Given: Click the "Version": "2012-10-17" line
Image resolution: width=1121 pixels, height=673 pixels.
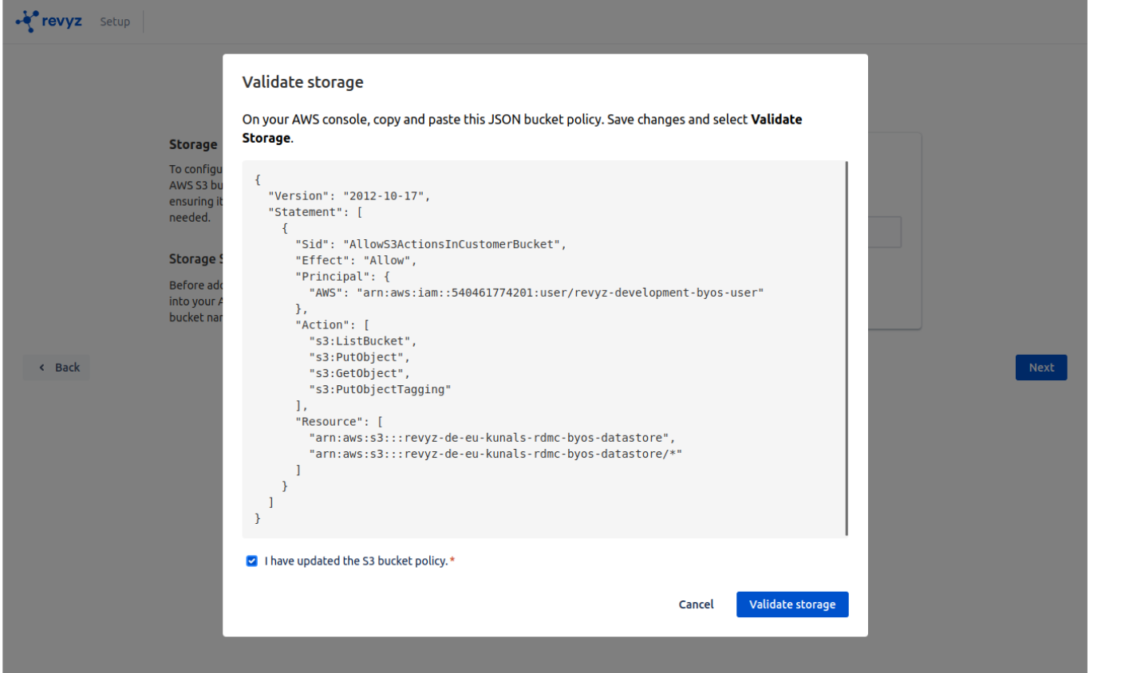Looking at the screenshot, I should (x=349, y=196).
